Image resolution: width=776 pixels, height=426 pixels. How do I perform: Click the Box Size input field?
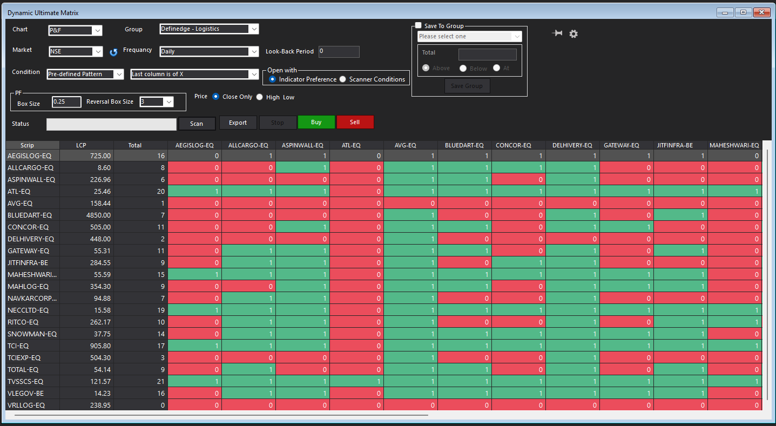pyautogui.click(x=66, y=102)
